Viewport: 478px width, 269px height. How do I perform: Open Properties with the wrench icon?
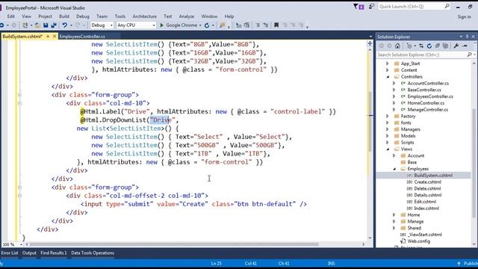456,46
